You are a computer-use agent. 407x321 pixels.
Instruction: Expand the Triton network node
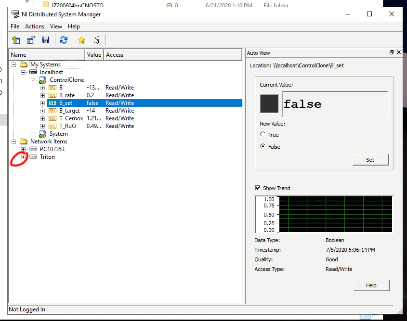click(x=24, y=157)
